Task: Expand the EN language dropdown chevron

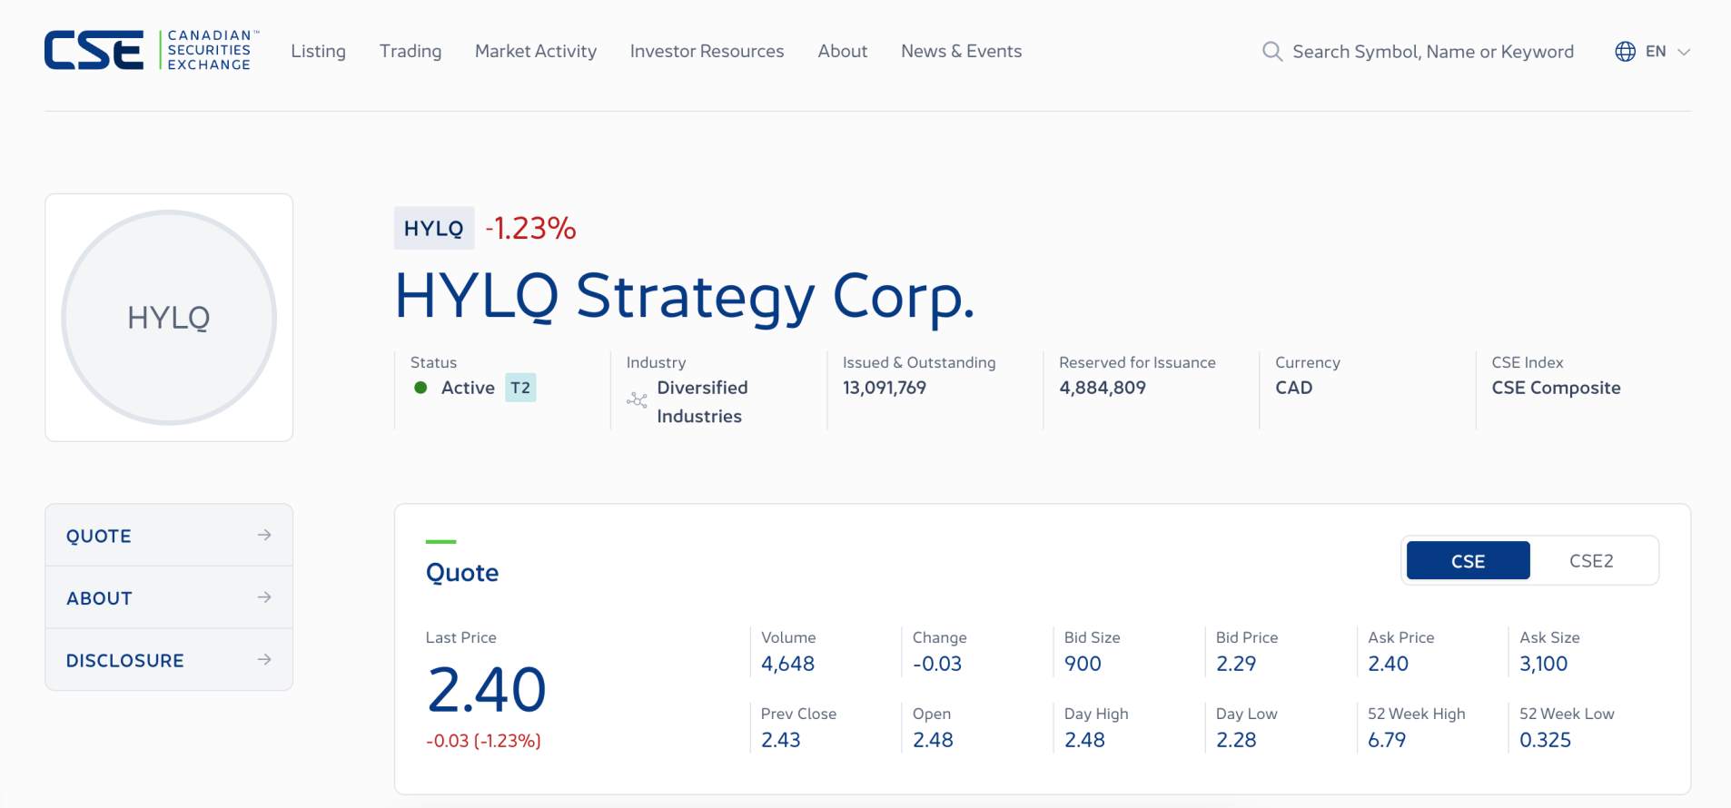Action: 1683,52
